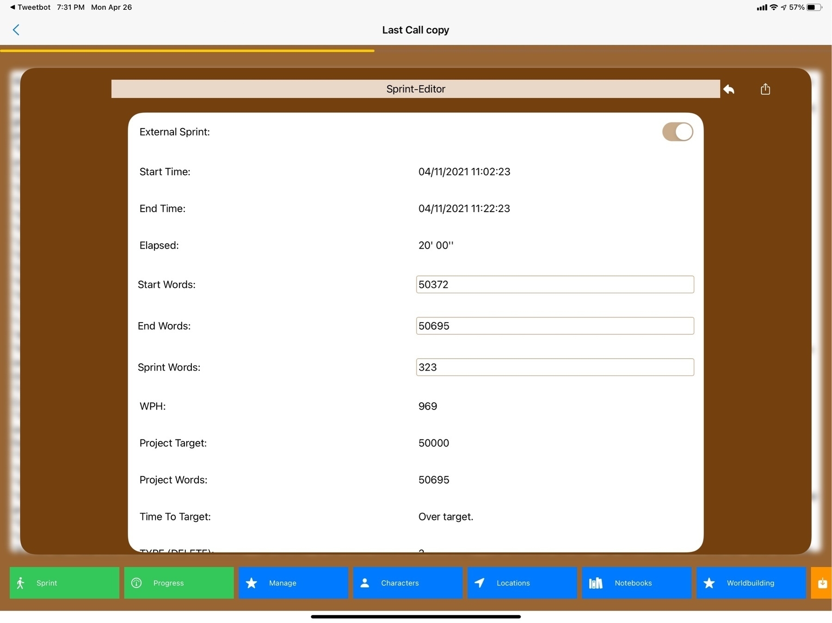This screenshot has height=623, width=832.
Task: Select the End Words input field
Action: [x=555, y=326]
